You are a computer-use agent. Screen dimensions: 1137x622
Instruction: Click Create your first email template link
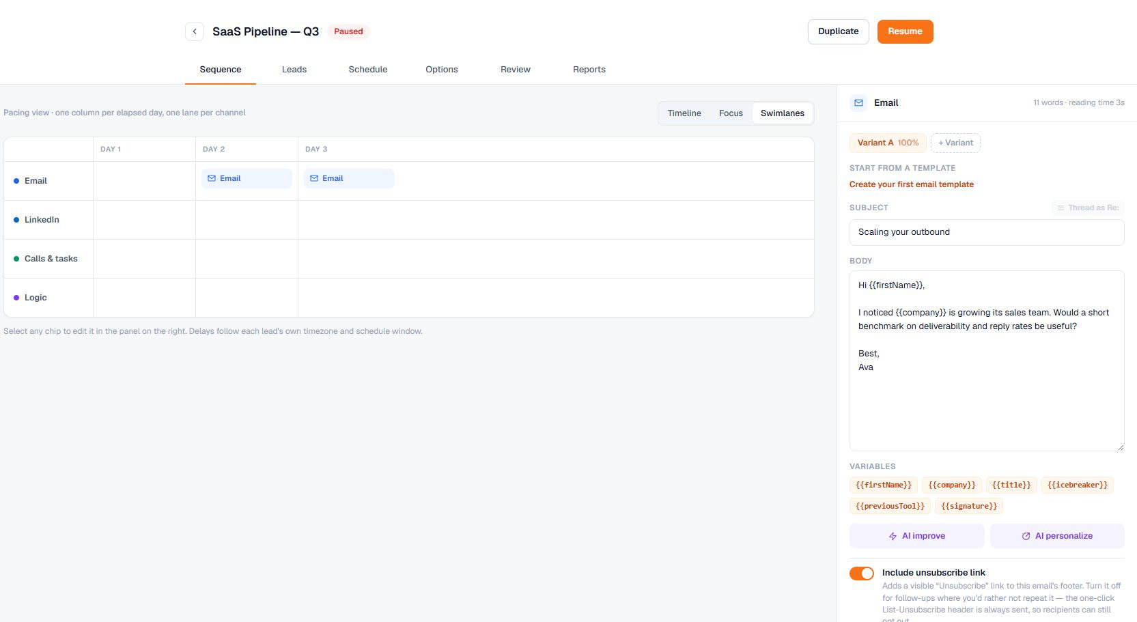(912, 184)
